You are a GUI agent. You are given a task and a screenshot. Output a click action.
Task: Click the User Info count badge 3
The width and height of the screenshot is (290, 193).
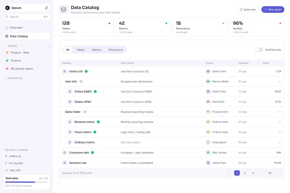click(x=81, y=81)
